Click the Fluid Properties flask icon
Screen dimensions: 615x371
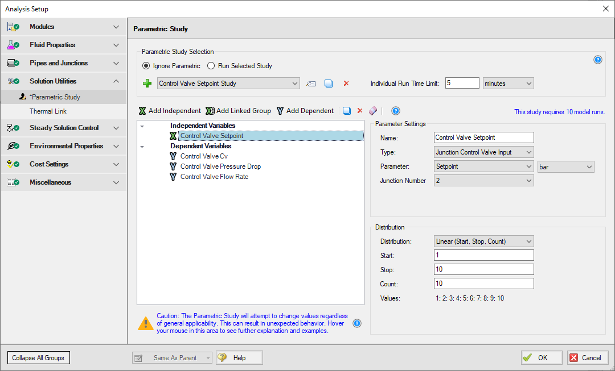13,45
